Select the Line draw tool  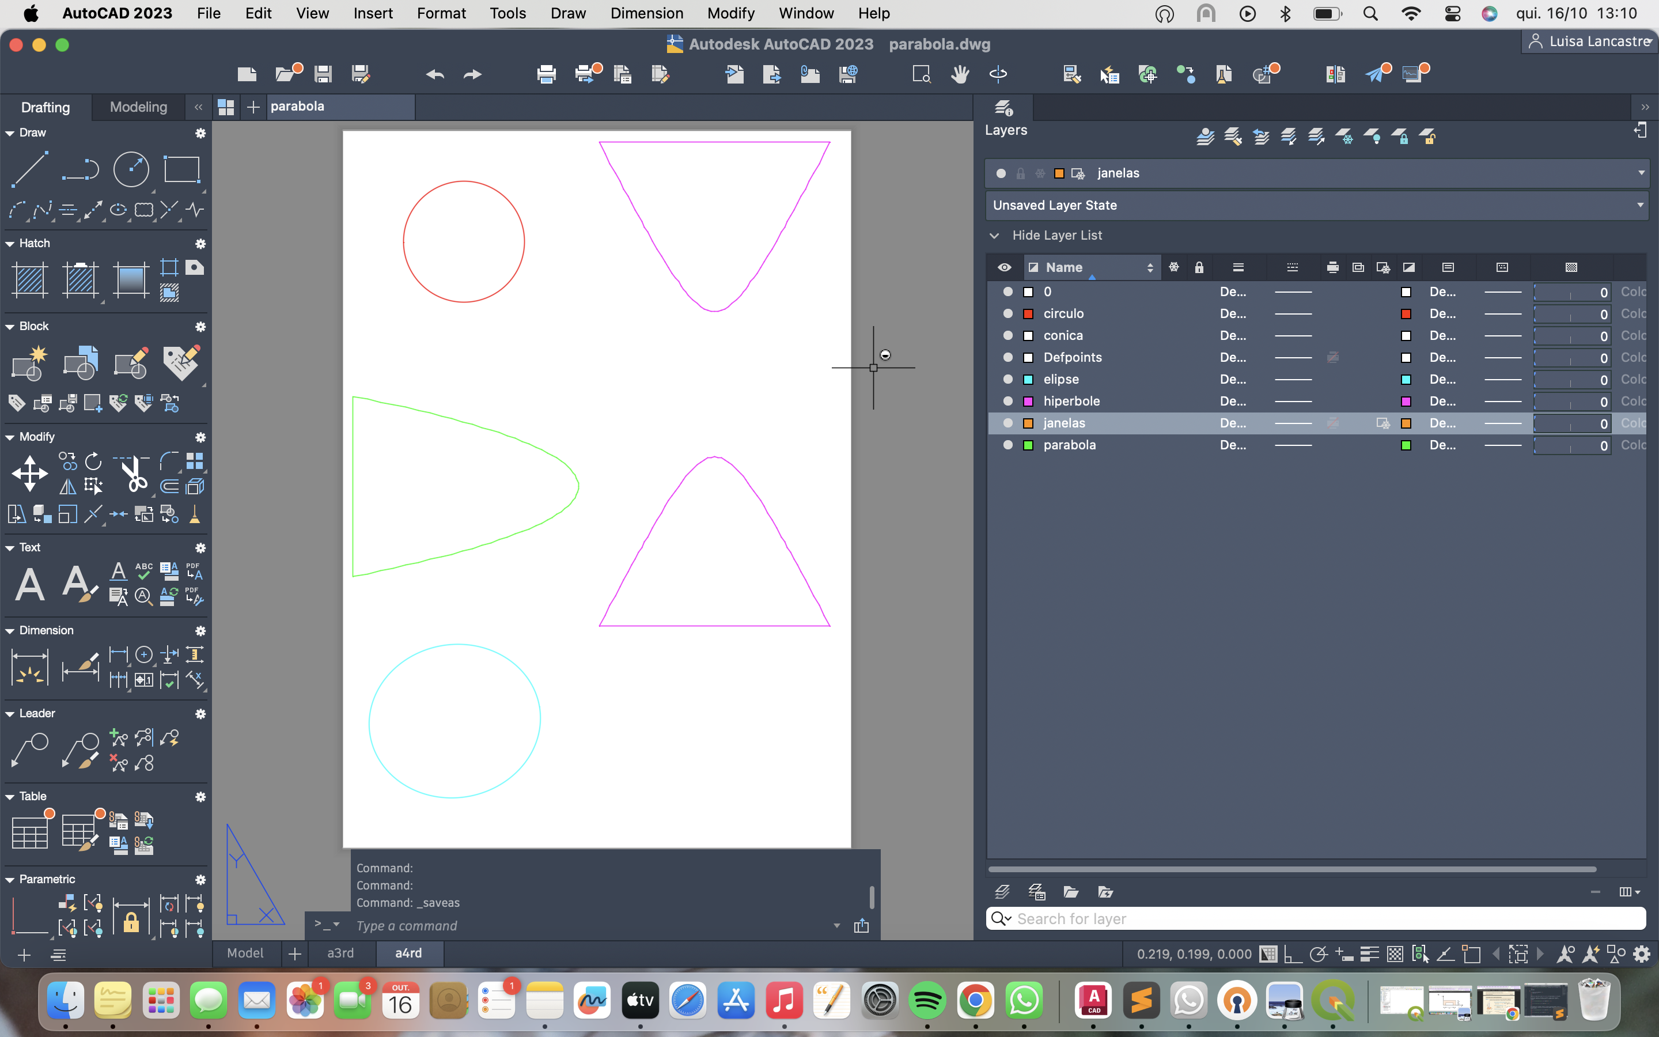coord(29,169)
